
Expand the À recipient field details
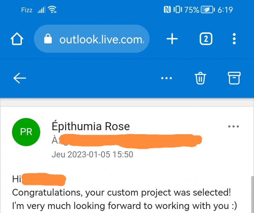click(56, 140)
